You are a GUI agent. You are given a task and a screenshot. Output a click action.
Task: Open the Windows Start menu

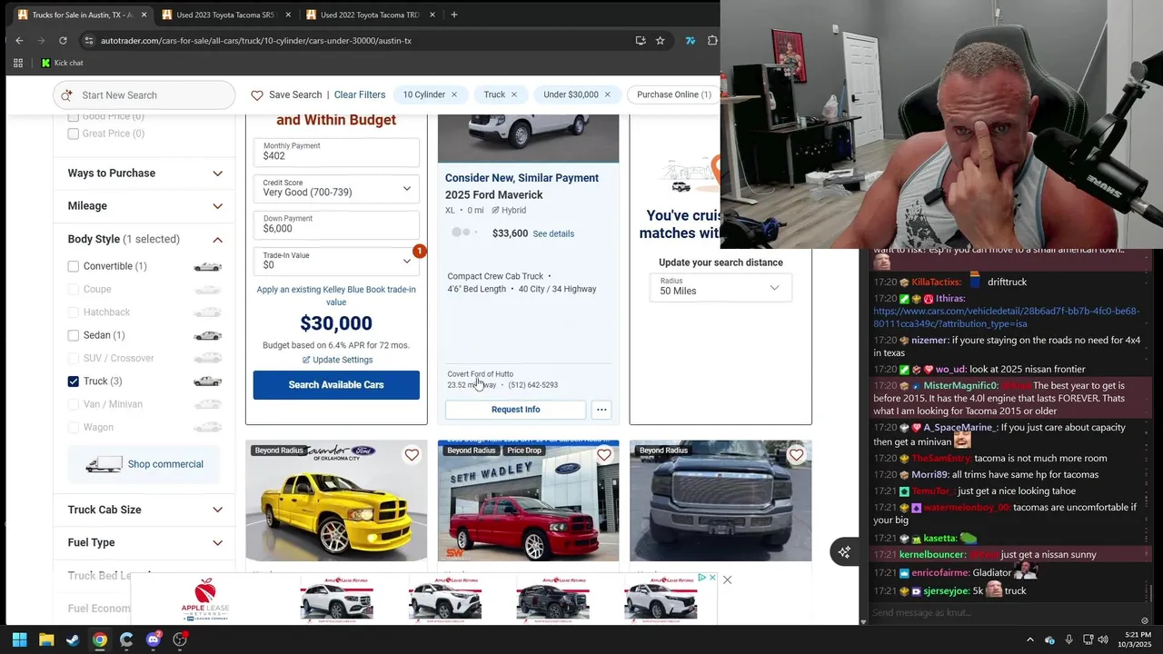(19, 639)
